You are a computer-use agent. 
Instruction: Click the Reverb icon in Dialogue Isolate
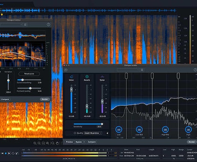87,77
